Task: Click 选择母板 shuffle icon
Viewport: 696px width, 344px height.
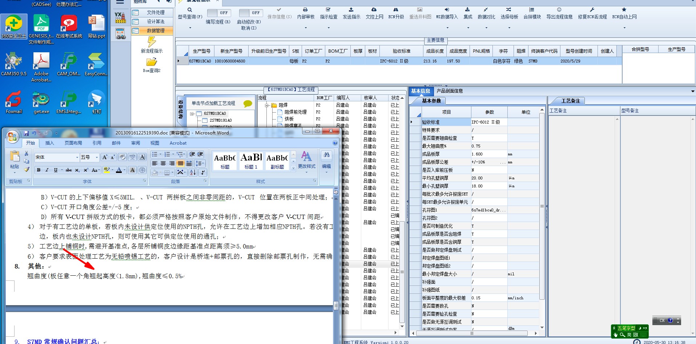Action: (x=509, y=10)
